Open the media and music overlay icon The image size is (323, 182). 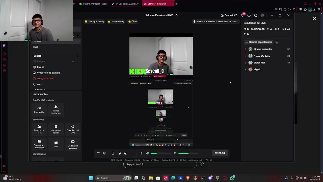click(x=105, y=153)
